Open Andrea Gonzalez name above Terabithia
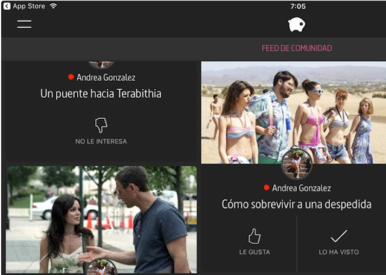The image size is (386, 275). 106,78
